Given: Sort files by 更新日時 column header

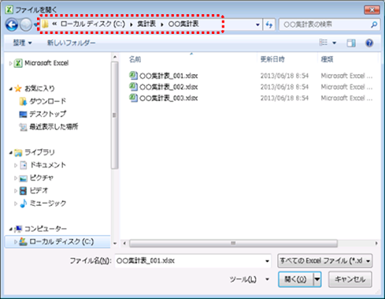Looking at the screenshot, I should click(272, 59).
